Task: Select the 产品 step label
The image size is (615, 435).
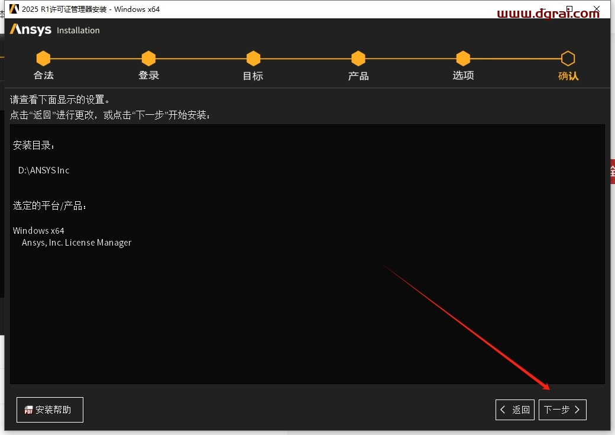Action: coord(358,76)
